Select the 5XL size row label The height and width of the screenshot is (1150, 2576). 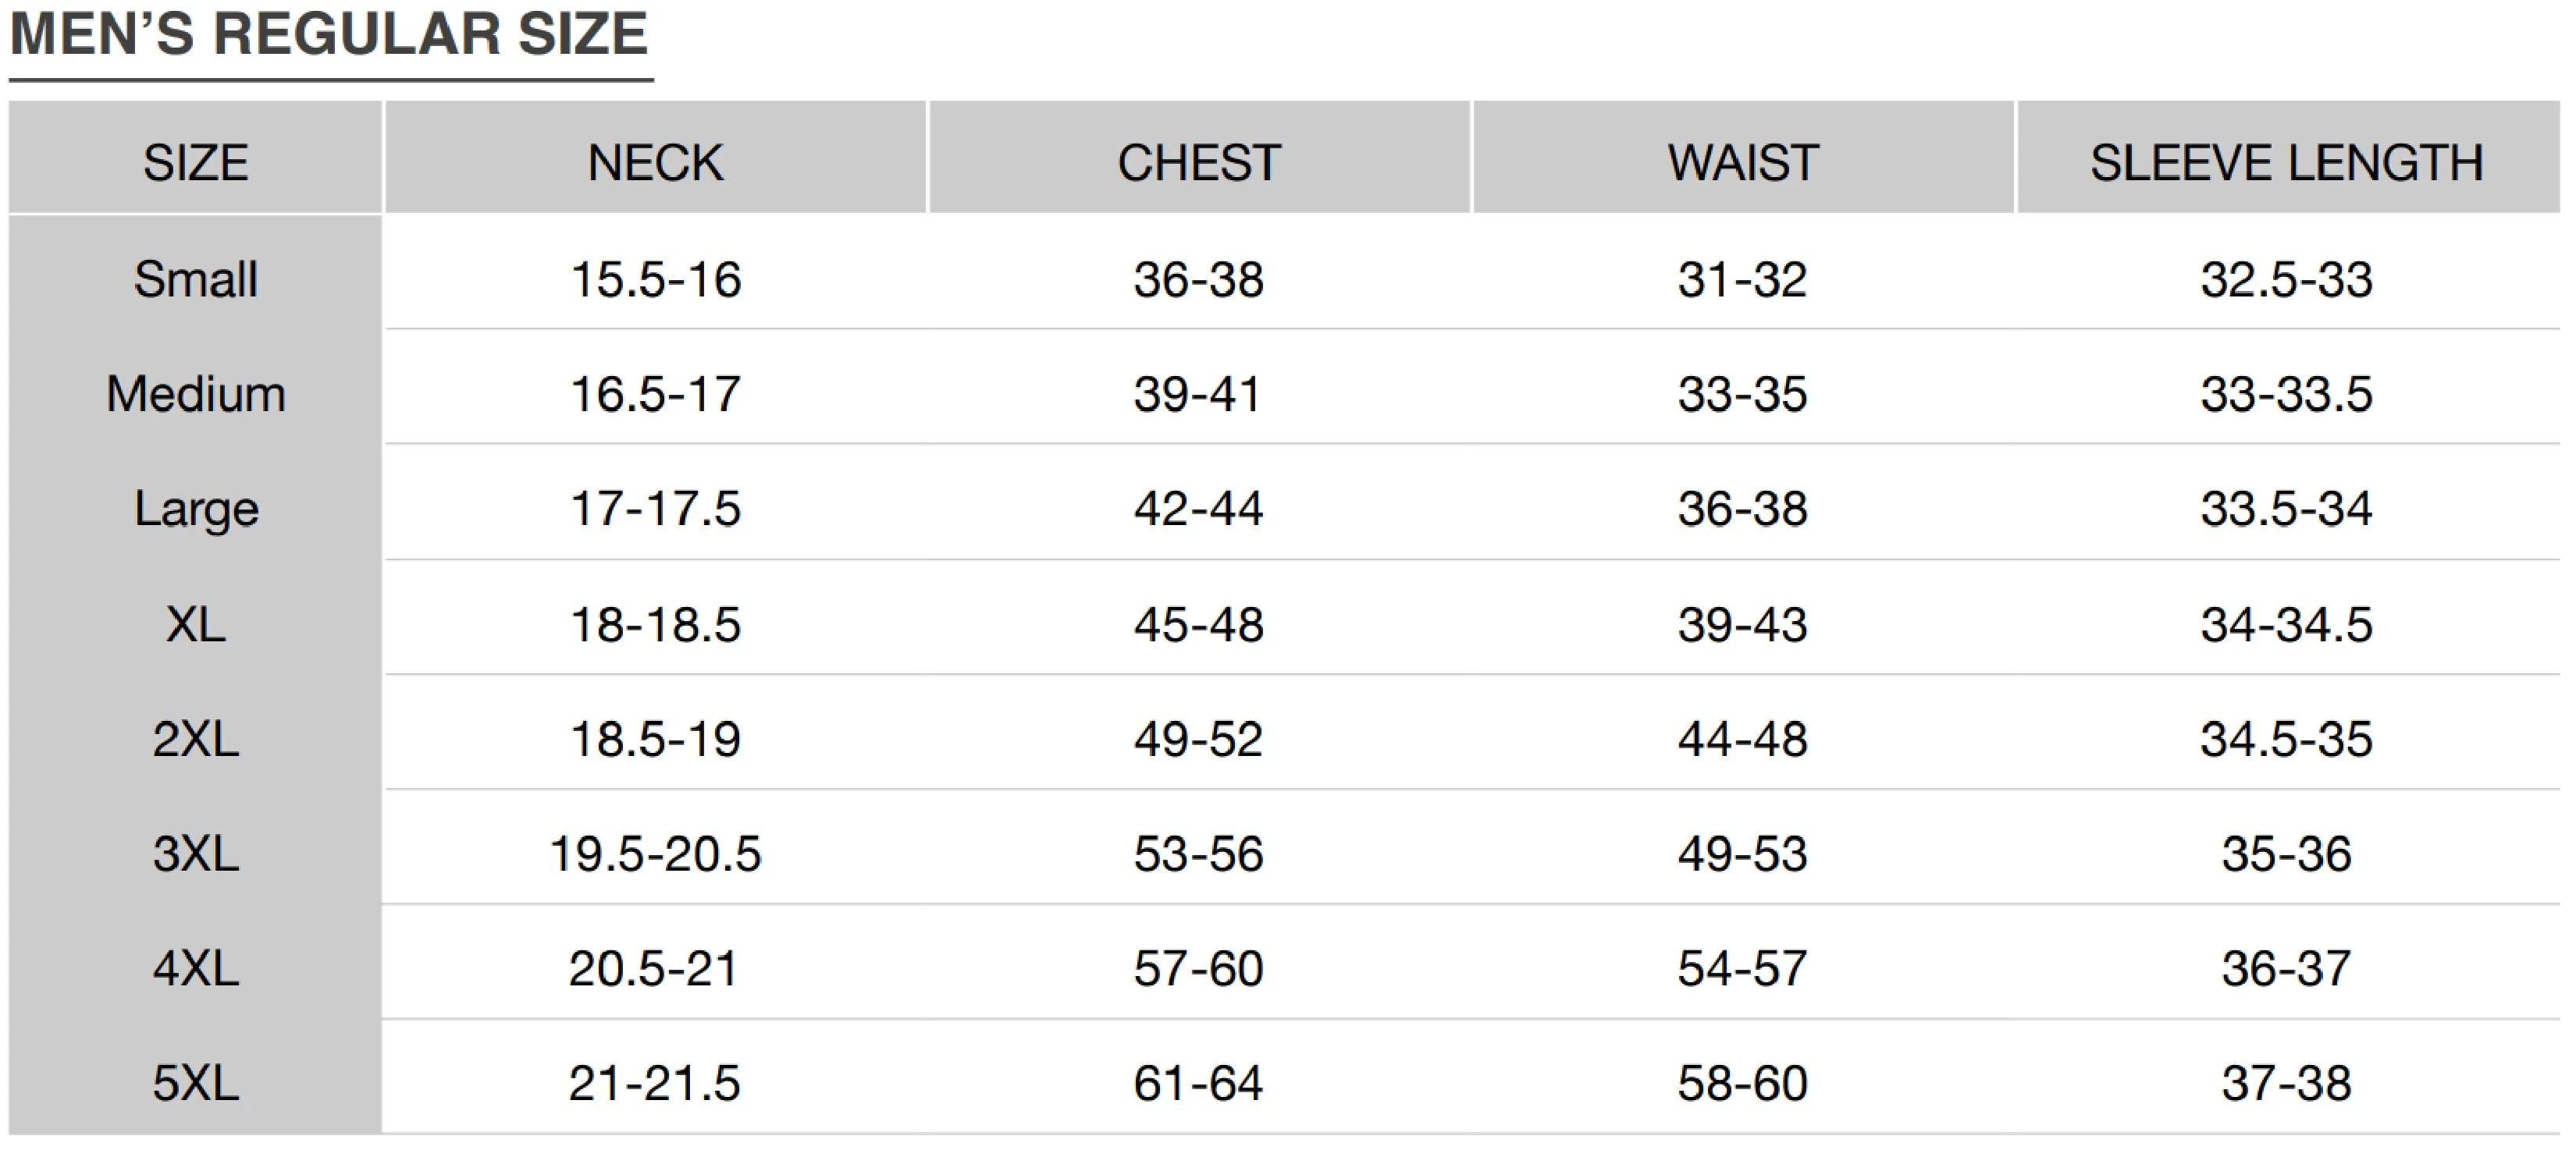coord(195,1083)
